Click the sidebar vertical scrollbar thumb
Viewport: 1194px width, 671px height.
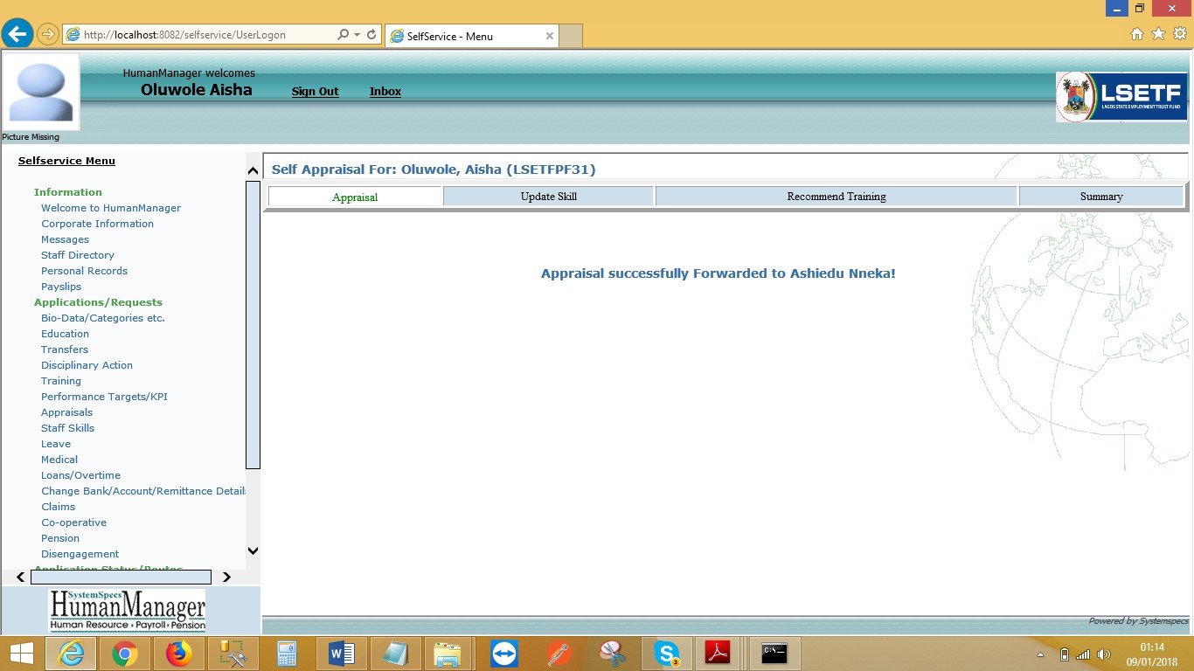coord(253,325)
